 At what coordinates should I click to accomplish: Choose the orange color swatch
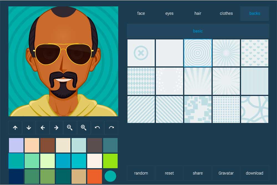(94, 176)
